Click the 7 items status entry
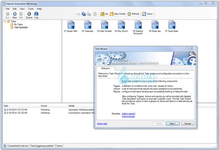Viewport: 219px width, 150px height. [59, 146]
